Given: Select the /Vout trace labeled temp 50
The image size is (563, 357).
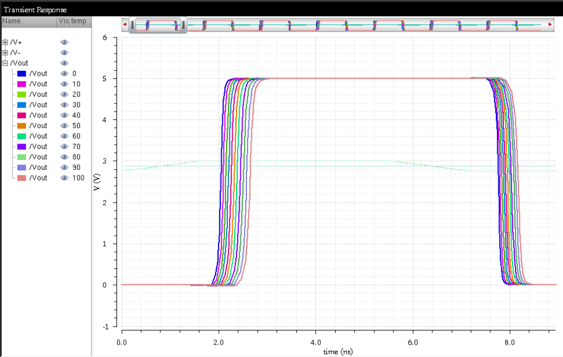Looking at the screenshot, I should tap(38, 125).
